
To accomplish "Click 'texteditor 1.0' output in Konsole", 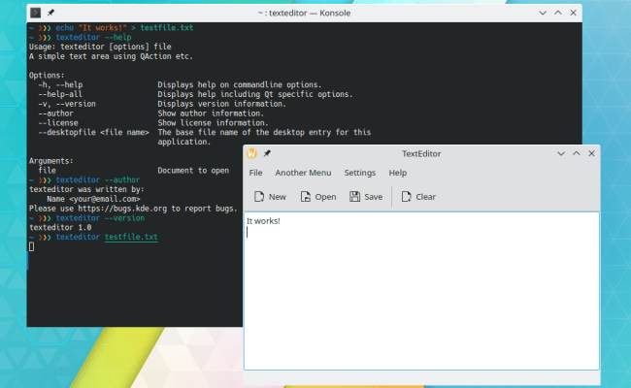I will click(x=60, y=228).
